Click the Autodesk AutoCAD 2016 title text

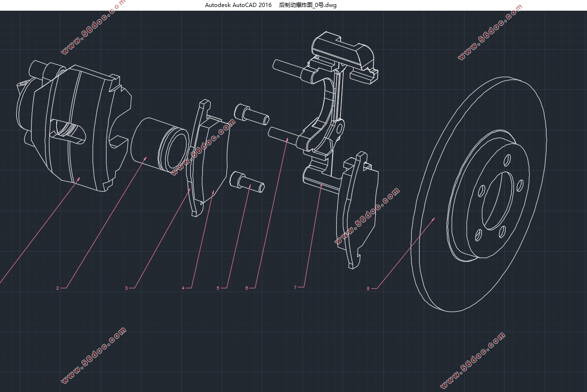click(238, 5)
